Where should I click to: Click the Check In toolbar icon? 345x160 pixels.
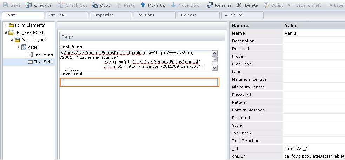point(29,5)
